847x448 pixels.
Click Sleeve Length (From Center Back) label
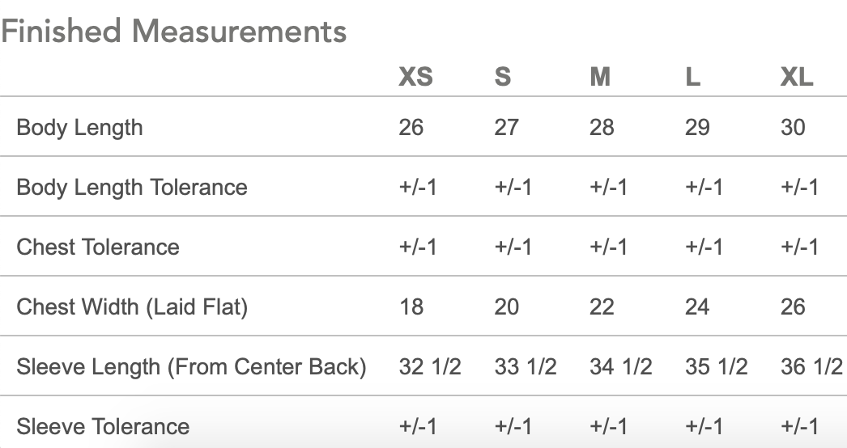pyautogui.click(x=191, y=366)
